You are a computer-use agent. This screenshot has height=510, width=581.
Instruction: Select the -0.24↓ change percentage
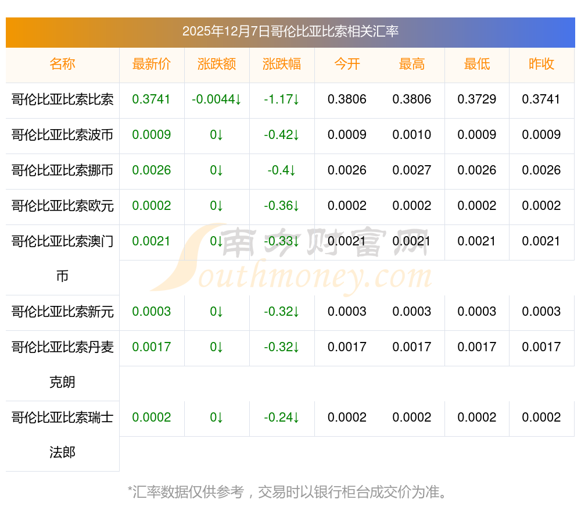282,418
